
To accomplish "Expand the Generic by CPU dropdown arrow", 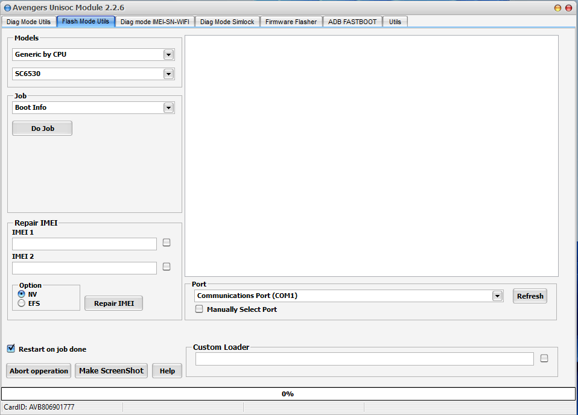I will 168,54.
